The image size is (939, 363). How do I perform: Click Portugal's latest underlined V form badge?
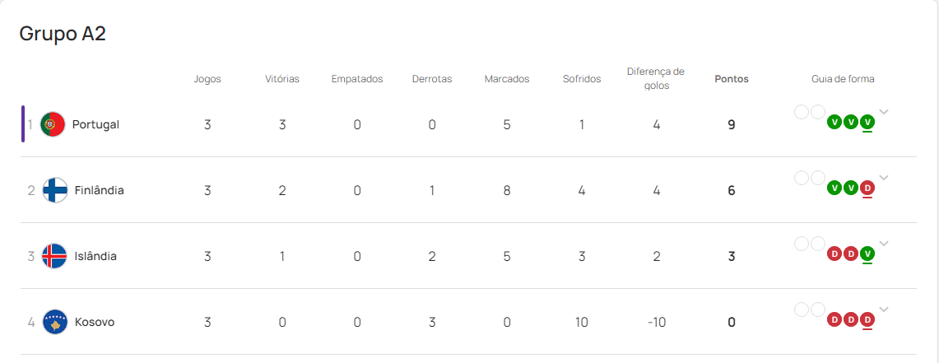867,122
